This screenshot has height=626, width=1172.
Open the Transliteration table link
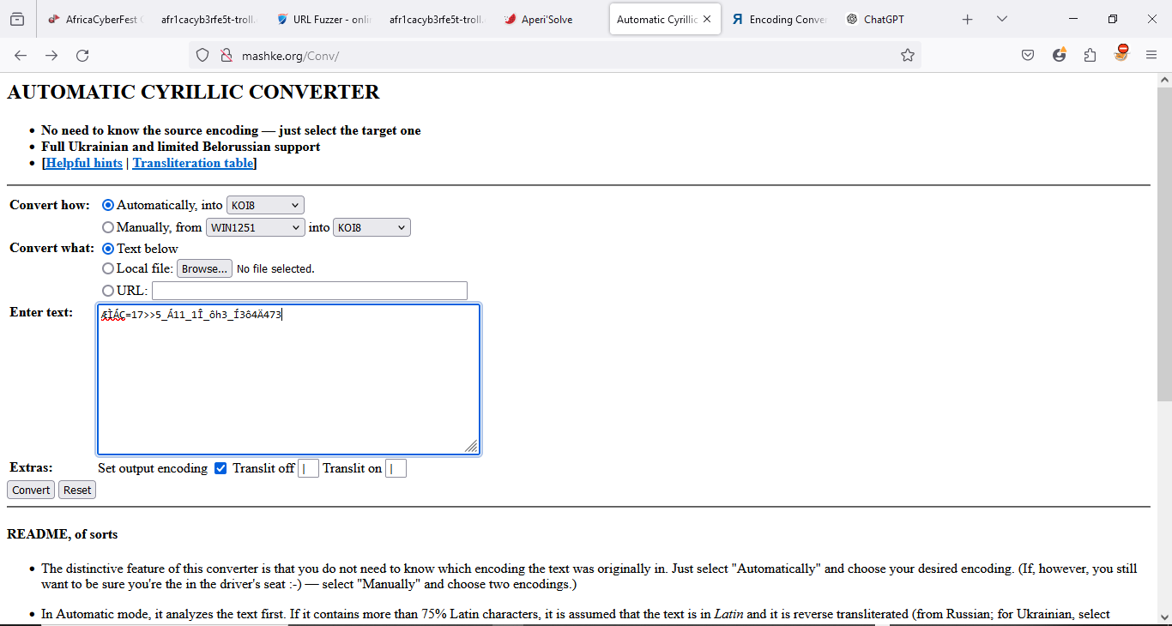tap(193, 163)
